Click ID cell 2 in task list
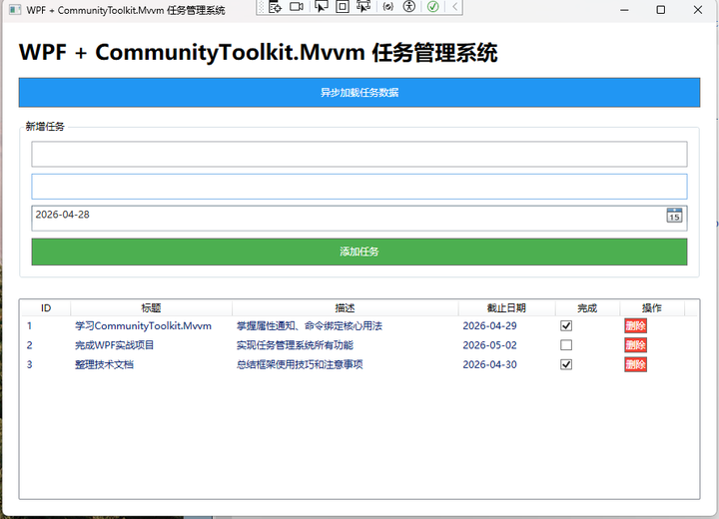719x519 pixels. point(29,345)
